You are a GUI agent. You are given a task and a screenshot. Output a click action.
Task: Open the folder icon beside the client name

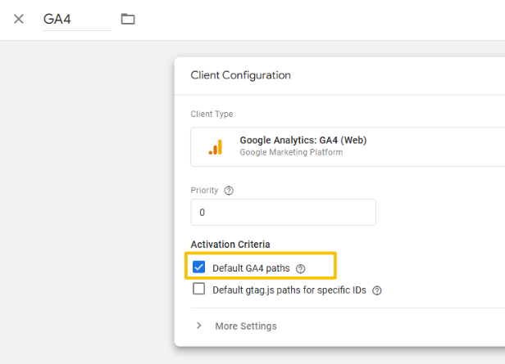128,19
